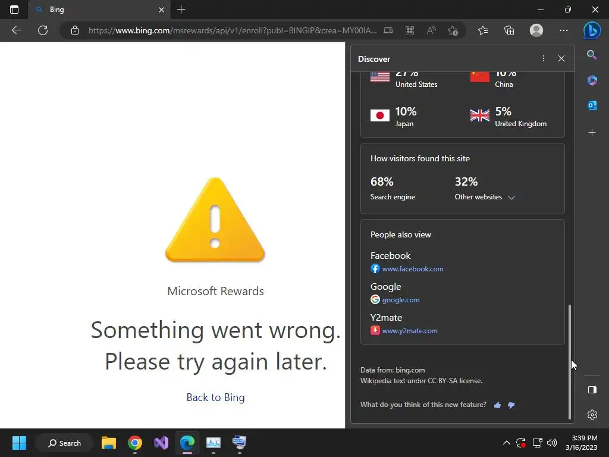Click 'How visitors found this site' heading
This screenshot has width=609, height=457.
point(420,158)
